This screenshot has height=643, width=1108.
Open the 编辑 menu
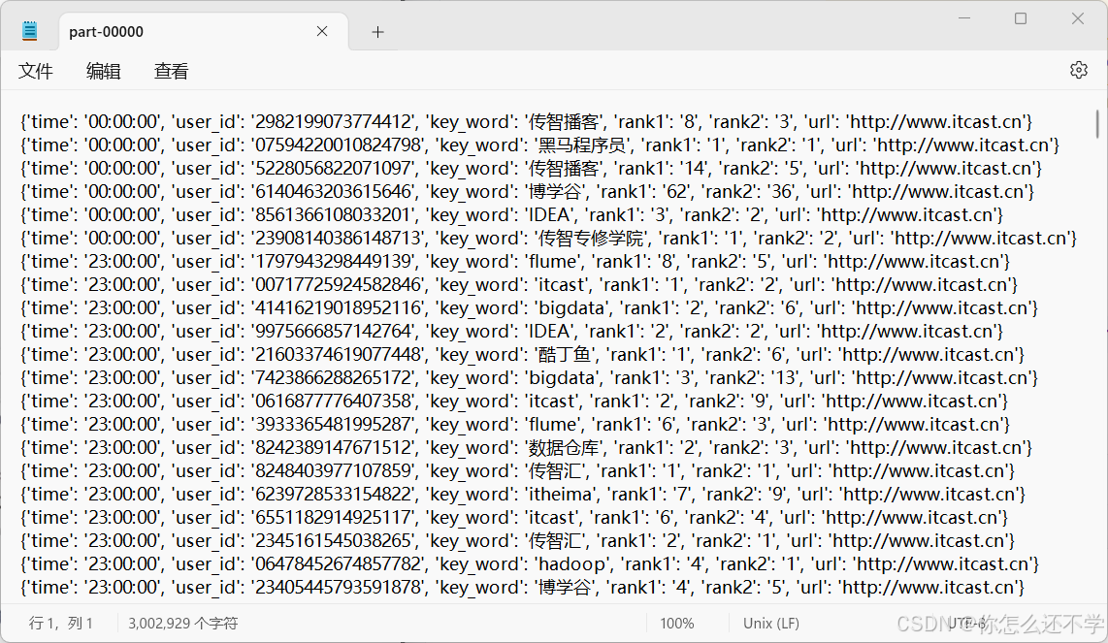pyautogui.click(x=103, y=71)
